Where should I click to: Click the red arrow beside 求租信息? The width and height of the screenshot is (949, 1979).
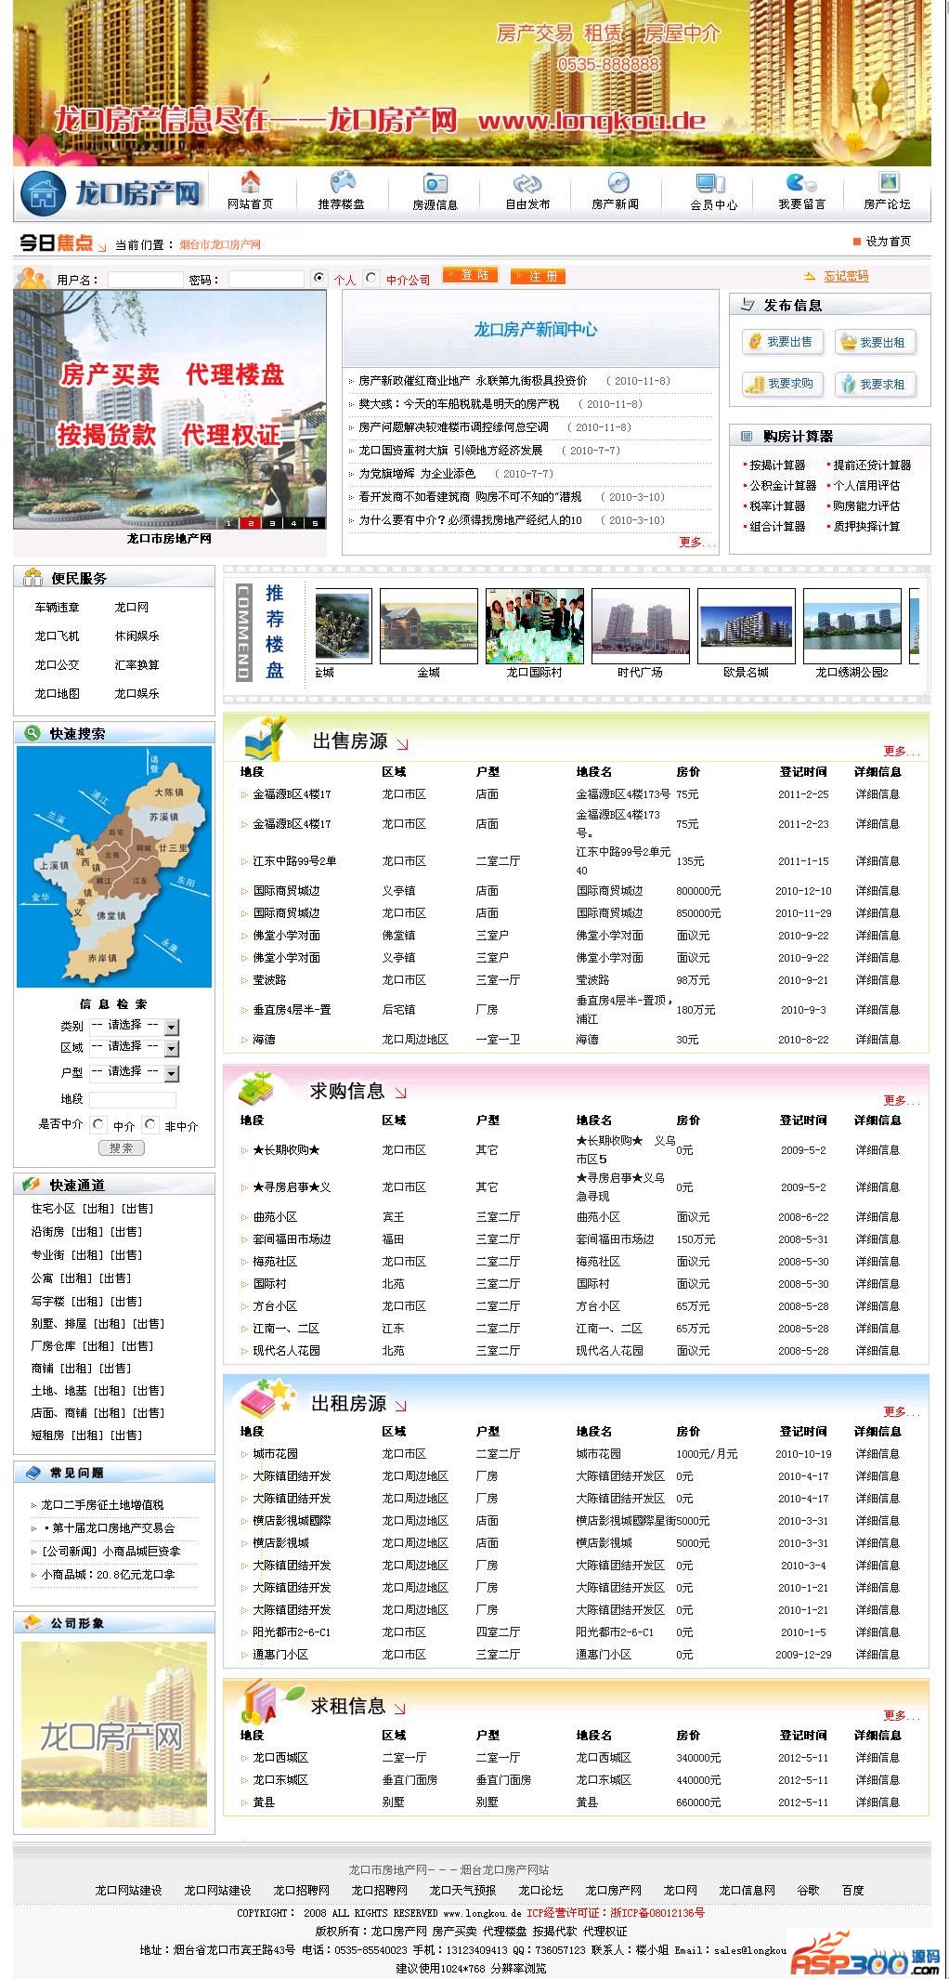[400, 1708]
